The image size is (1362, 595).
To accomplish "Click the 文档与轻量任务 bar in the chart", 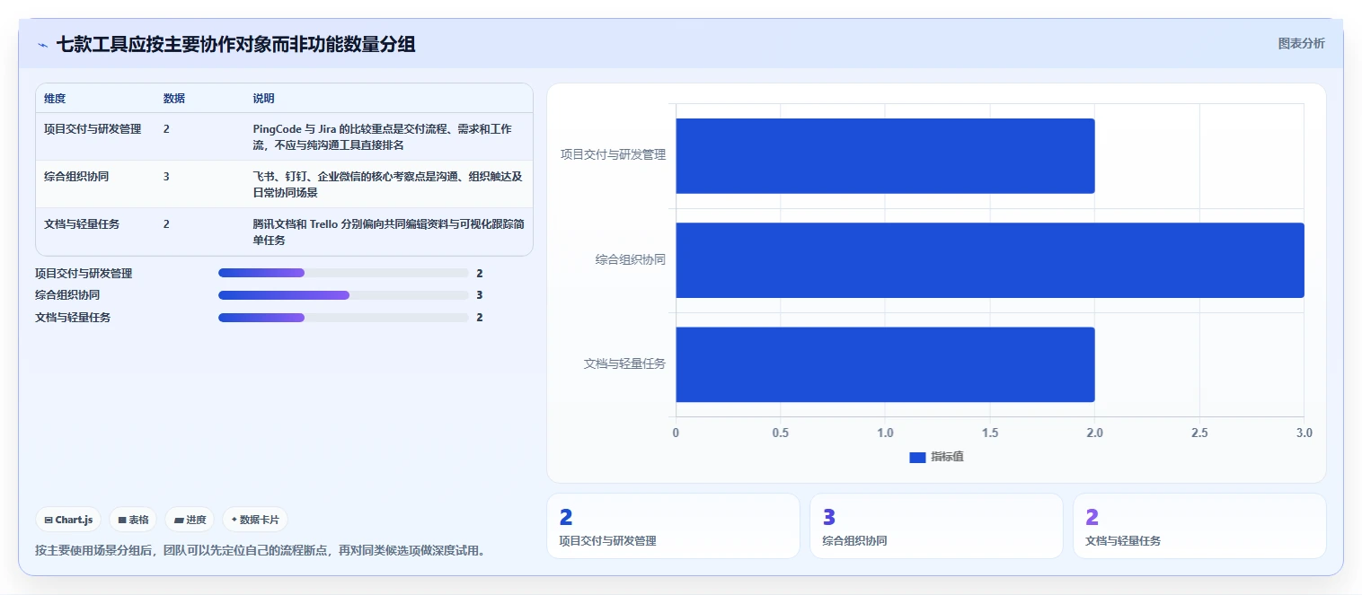I will click(885, 364).
